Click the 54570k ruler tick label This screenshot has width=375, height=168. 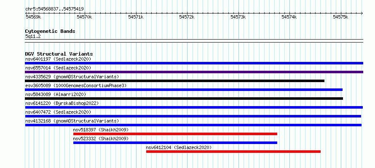pos(85,17)
